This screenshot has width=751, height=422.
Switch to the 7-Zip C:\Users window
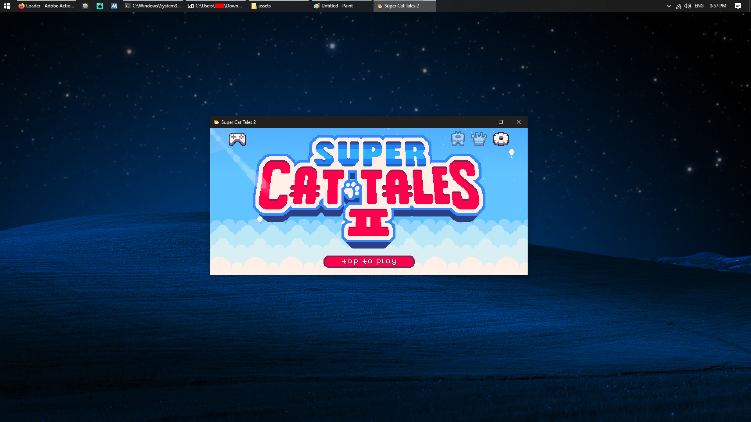pos(216,6)
